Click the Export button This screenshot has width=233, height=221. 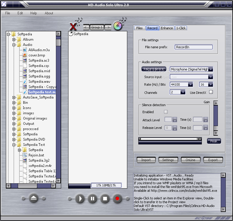(213, 160)
